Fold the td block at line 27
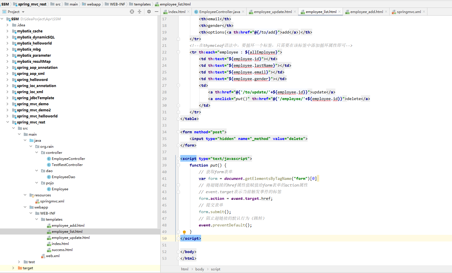Image resolution: width=452 pixels, height=273 pixels. tap(178, 86)
